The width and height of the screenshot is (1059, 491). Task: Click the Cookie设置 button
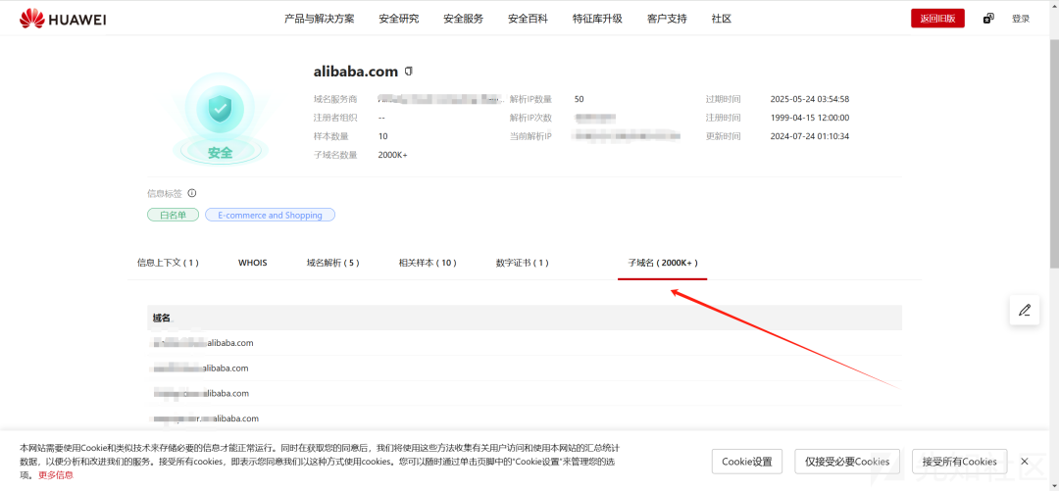[747, 462]
